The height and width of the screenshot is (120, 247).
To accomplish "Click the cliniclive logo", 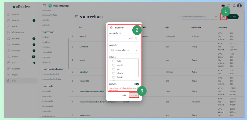I will (x=21, y=7).
